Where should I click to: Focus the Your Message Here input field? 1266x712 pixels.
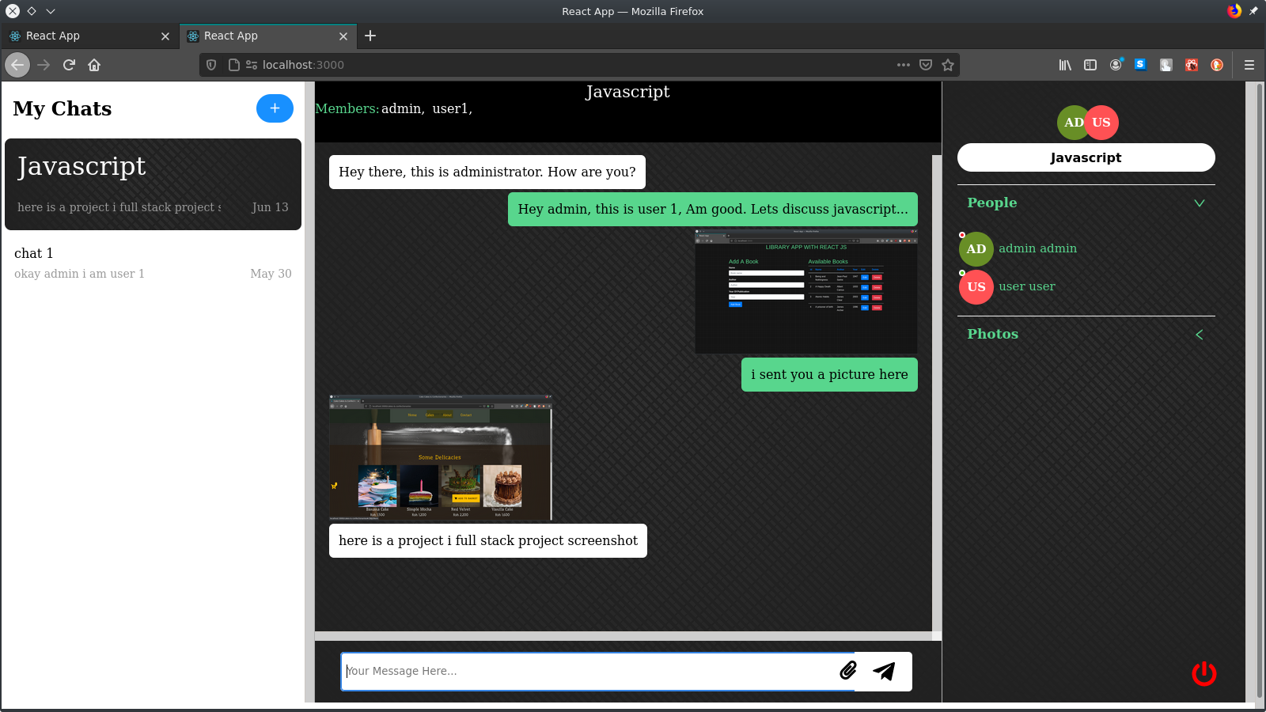click(x=597, y=672)
